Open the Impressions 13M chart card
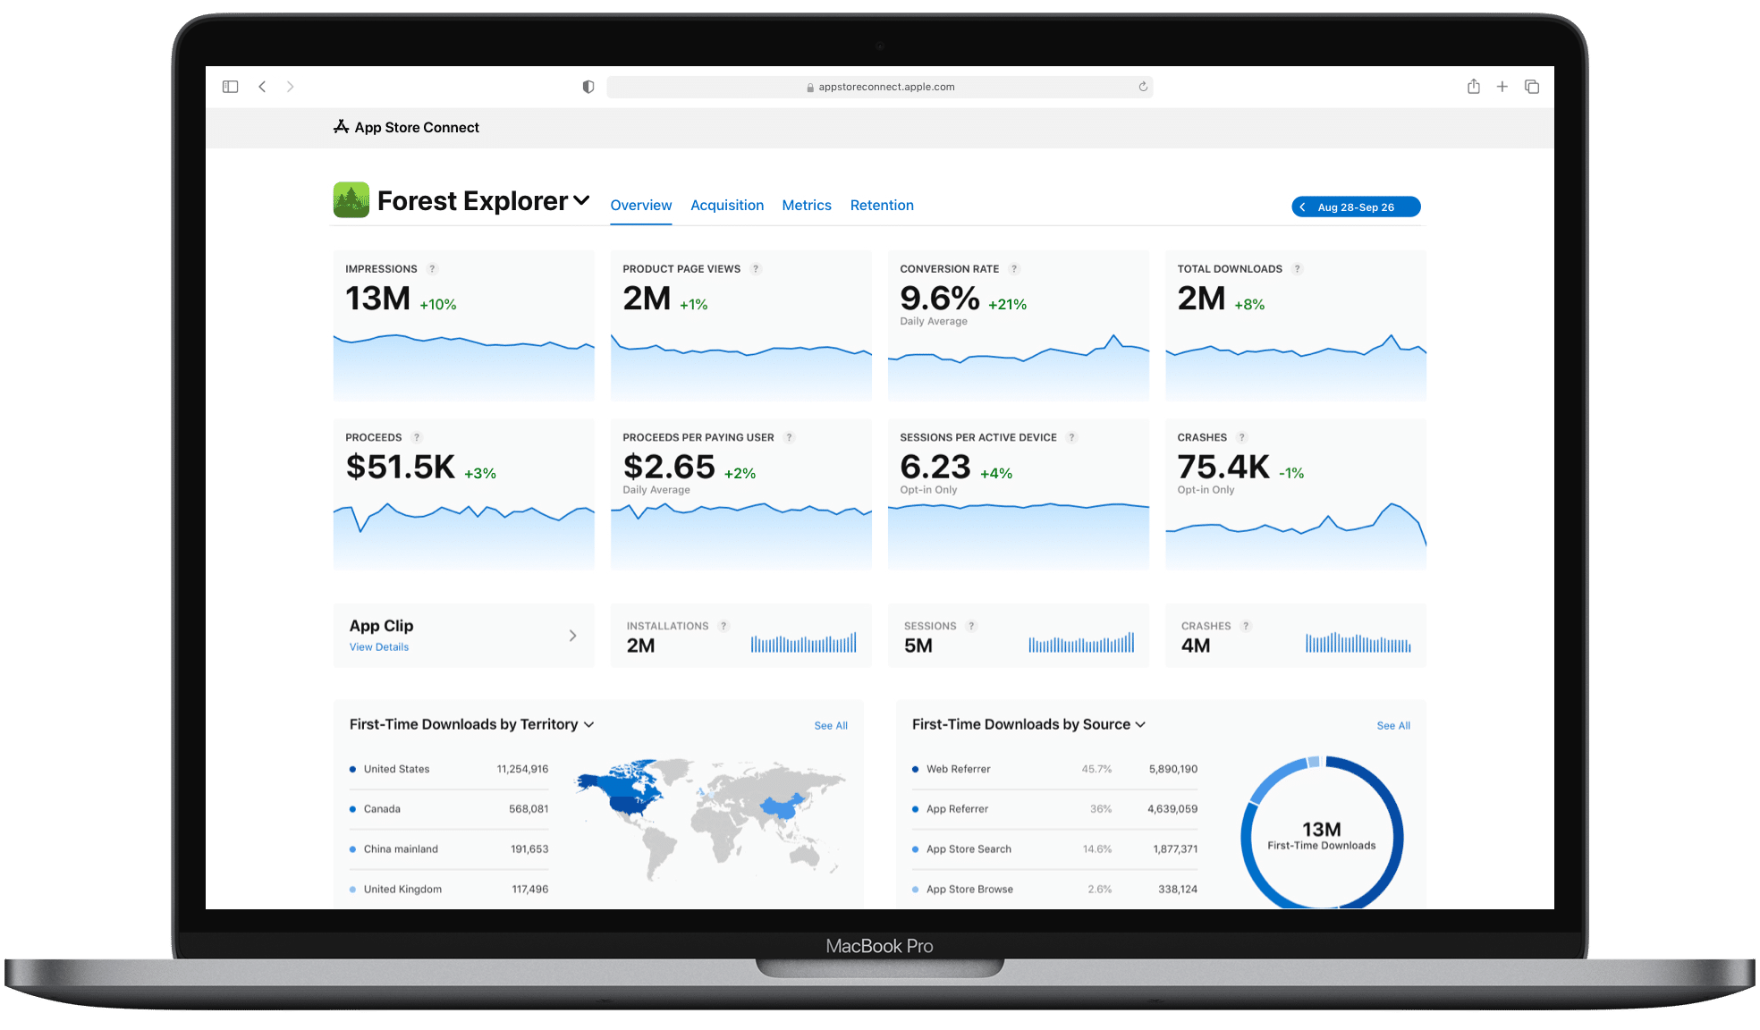Viewport: 1760px width, 1030px height. 464,325
